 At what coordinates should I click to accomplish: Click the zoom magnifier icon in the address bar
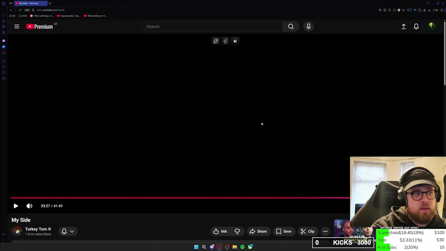380,10
